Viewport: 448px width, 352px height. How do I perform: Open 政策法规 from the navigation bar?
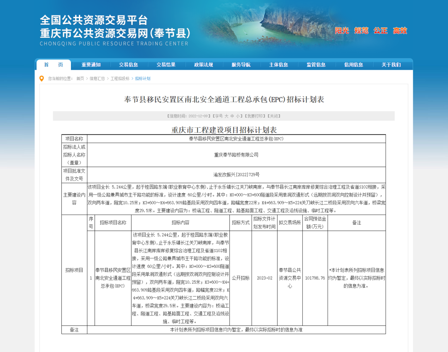[x=204, y=65]
